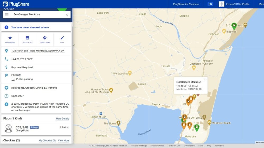
Task: Click the Charleton Fruit Farm marker
Action: coord(194,68)
